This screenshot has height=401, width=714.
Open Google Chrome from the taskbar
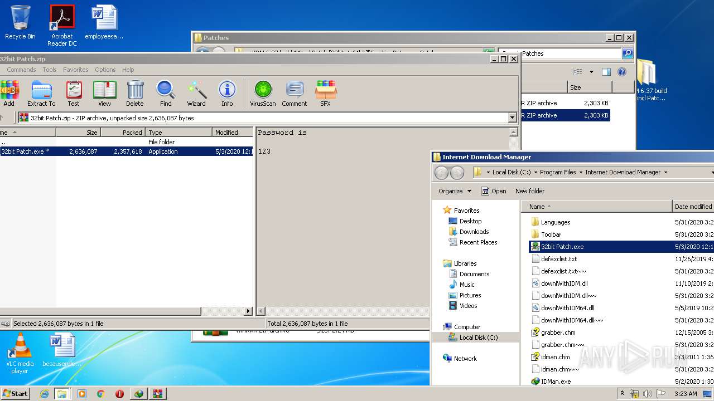click(100, 394)
